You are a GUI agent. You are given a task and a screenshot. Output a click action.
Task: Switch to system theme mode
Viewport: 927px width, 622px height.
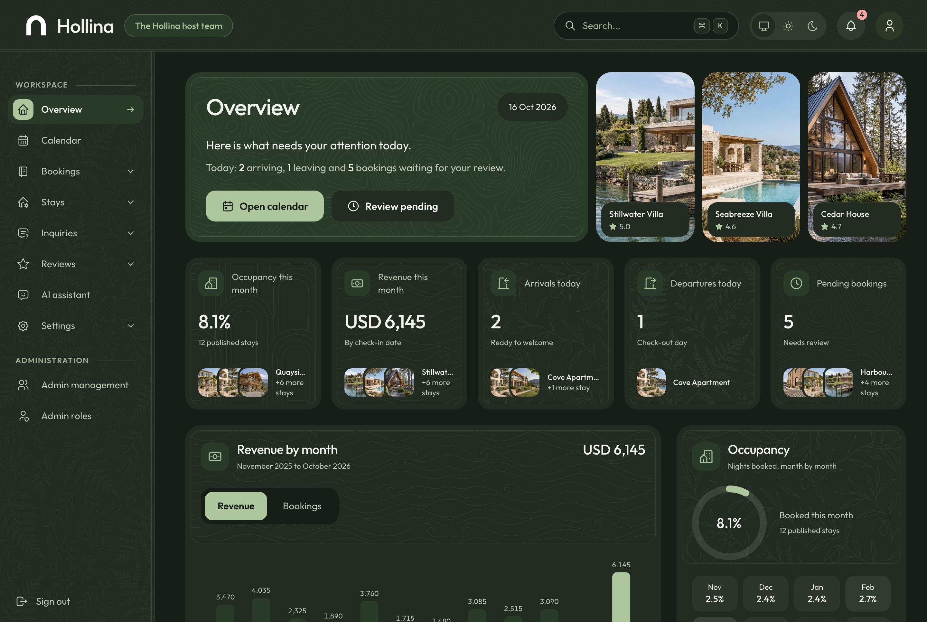tap(763, 26)
